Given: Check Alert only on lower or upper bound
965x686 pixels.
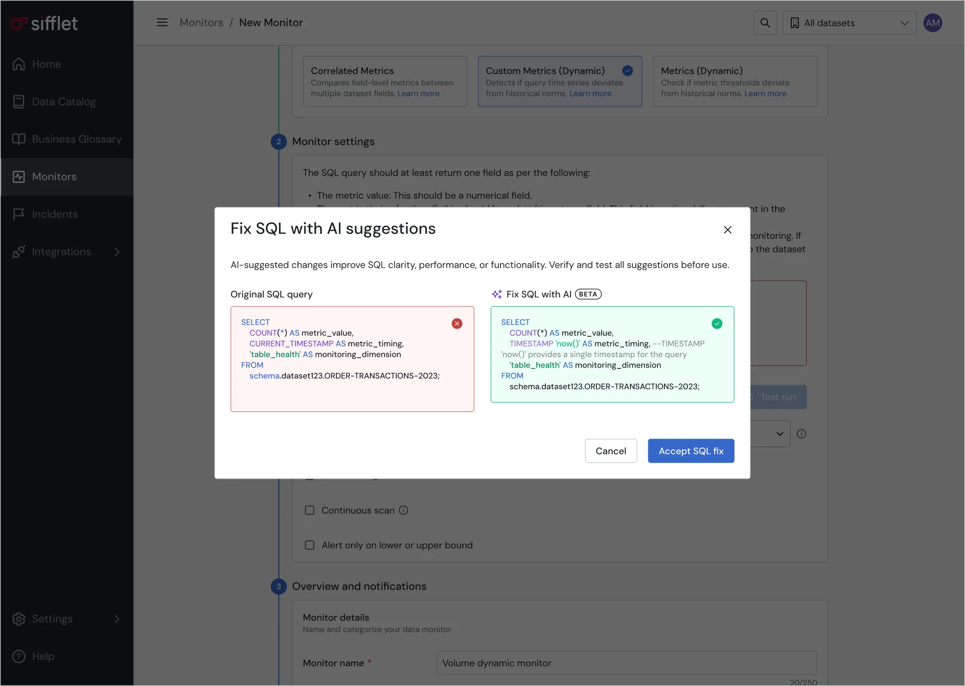Looking at the screenshot, I should click(309, 545).
